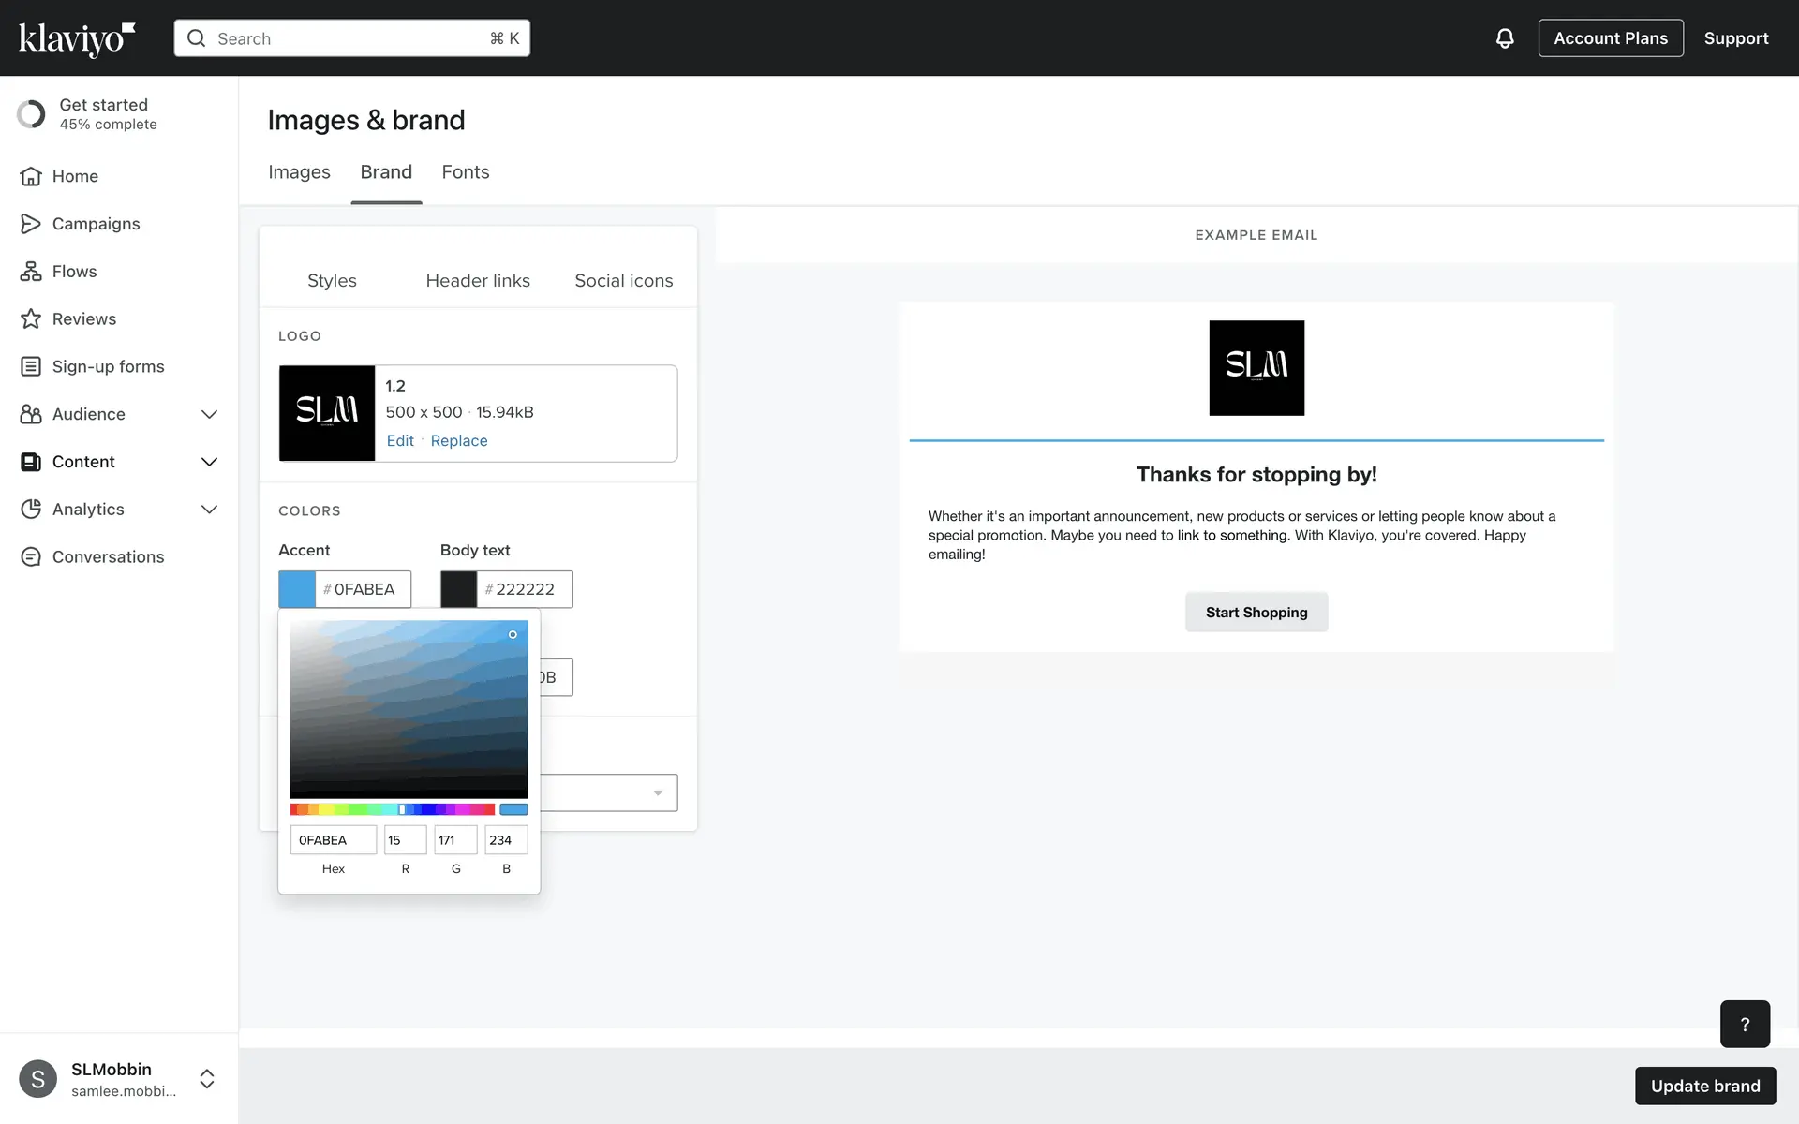The image size is (1799, 1124).
Task: Click the Klaviyo logo
Action: click(77, 38)
